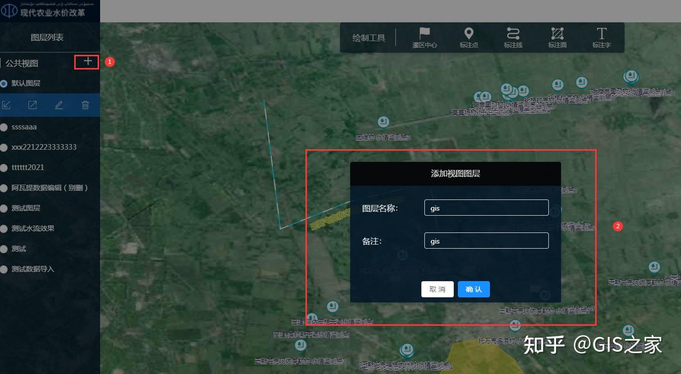
Task: Edit 默认图层 using the pencil icon
Action: [59, 105]
